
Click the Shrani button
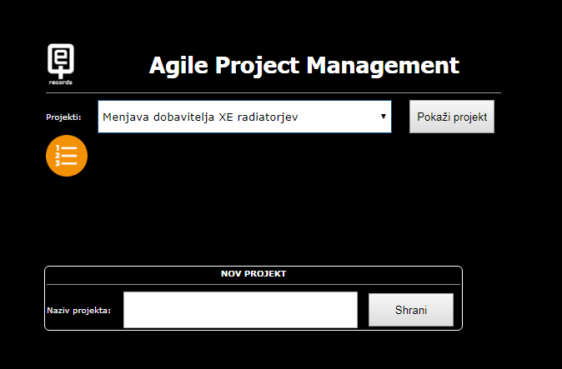pyautogui.click(x=410, y=310)
